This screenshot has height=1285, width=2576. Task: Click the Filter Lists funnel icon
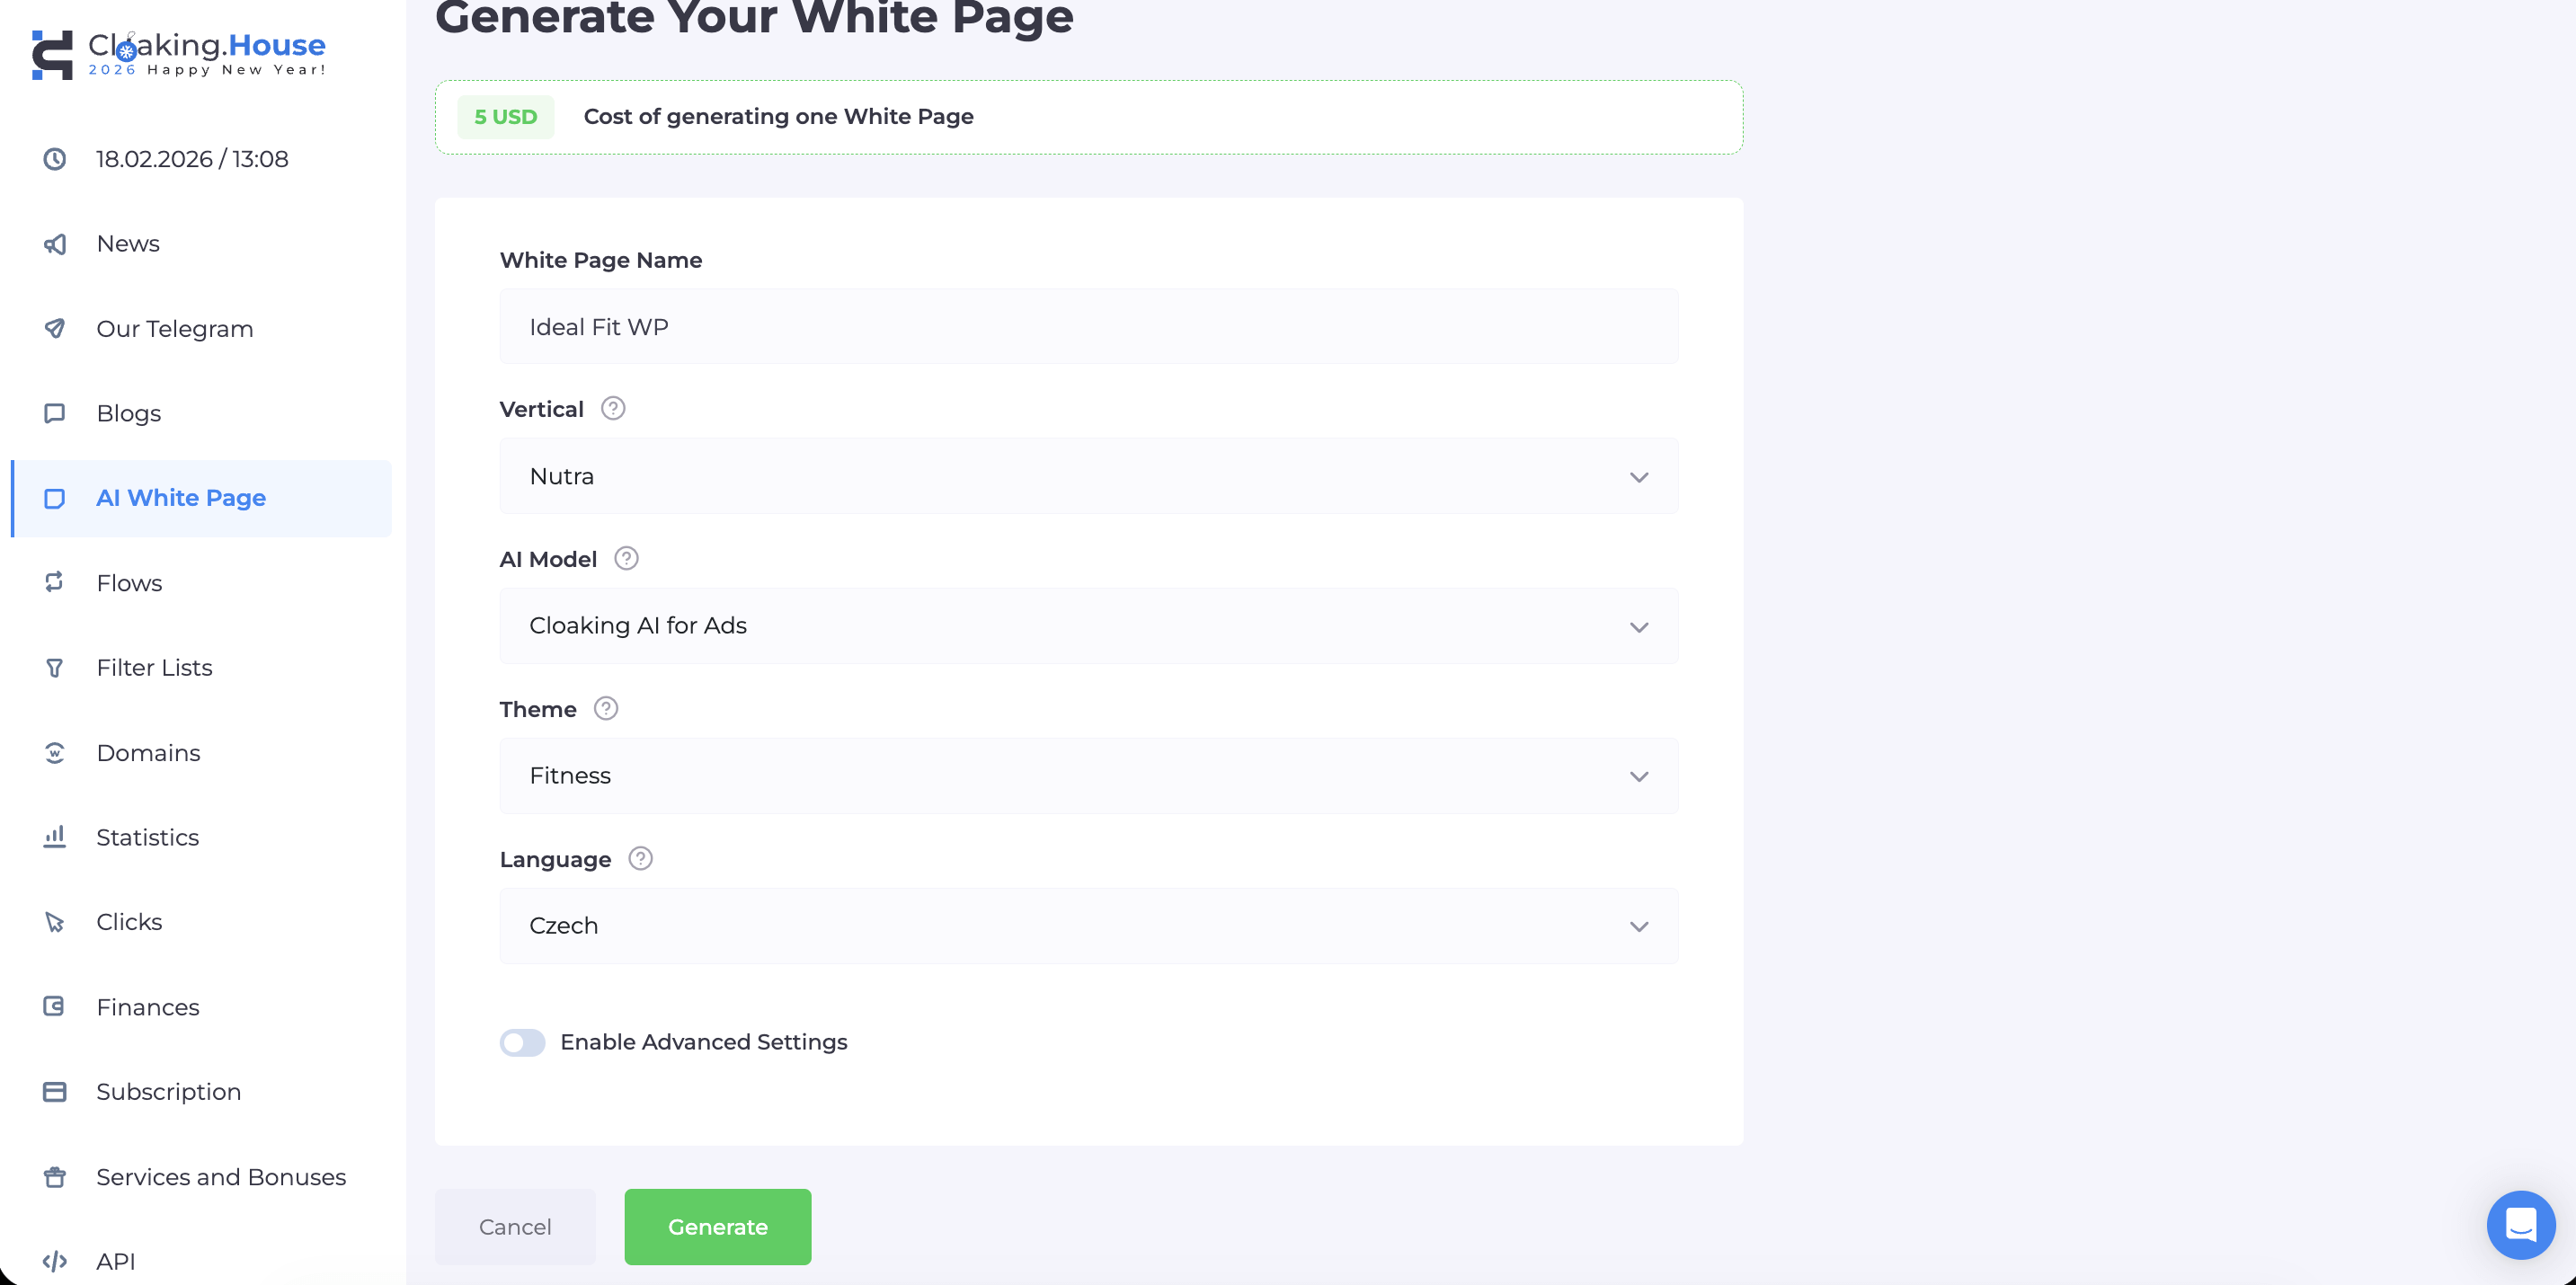pyautogui.click(x=55, y=667)
